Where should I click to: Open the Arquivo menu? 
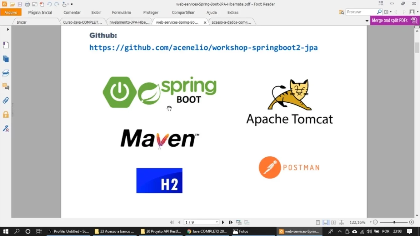point(11,12)
